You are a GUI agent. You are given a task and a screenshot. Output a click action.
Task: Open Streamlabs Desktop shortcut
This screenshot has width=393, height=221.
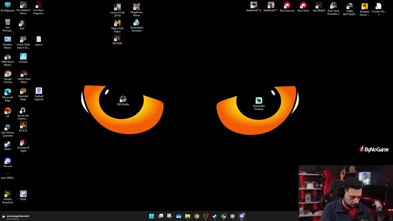[259, 104]
